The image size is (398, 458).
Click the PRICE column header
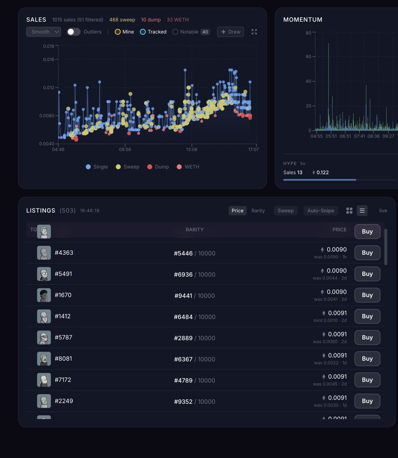(339, 229)
